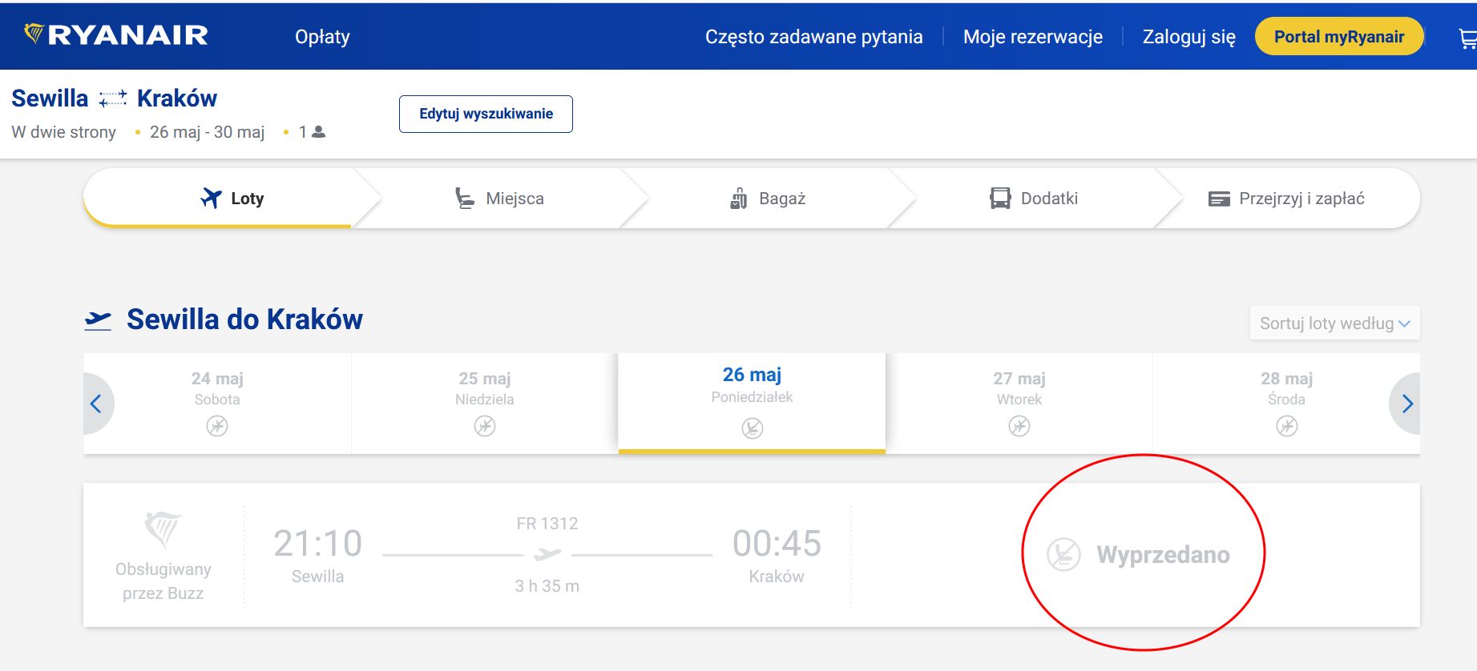
Task: Click no-flight icon under 25 maj
Action: 485,426
